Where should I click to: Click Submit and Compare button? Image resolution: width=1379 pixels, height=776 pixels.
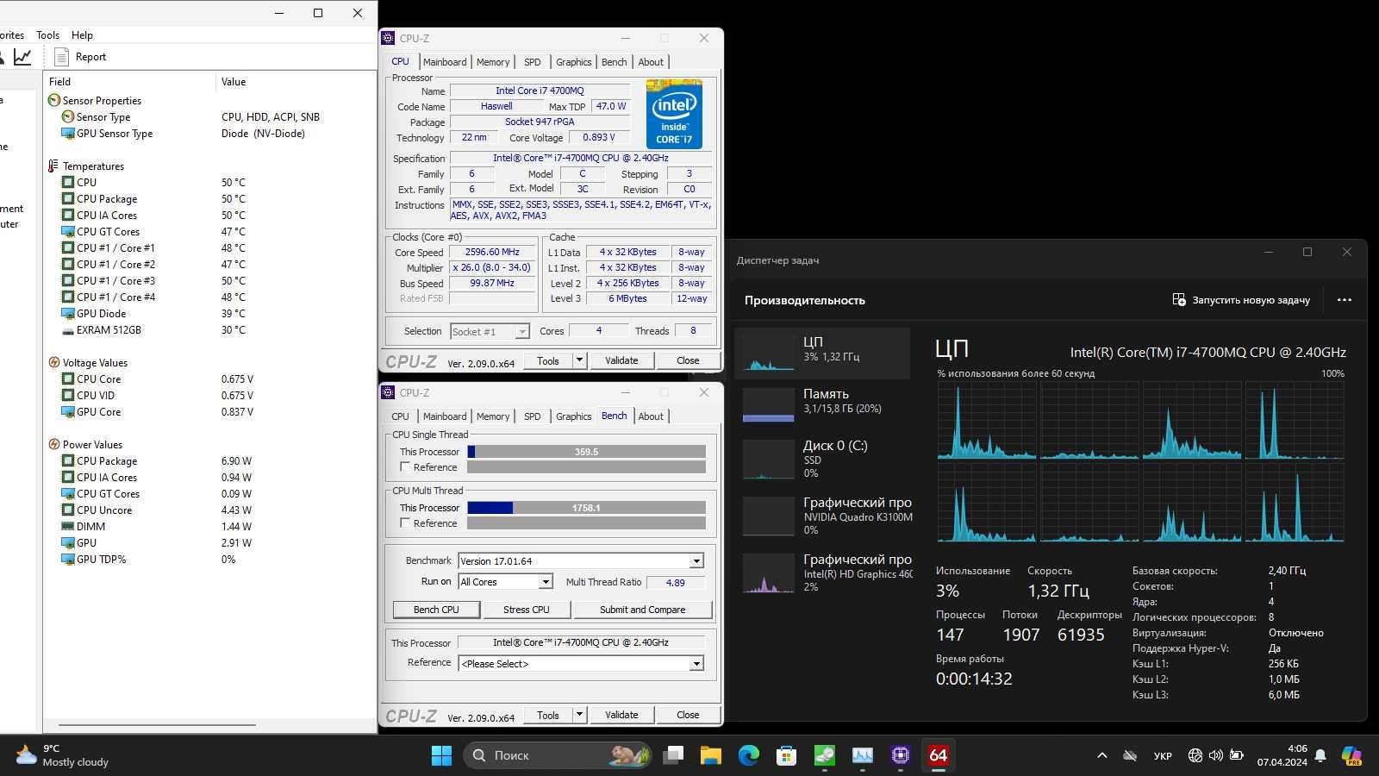click(643, 610)
